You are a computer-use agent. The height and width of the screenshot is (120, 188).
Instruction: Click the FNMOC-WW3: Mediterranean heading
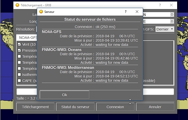click(68, 68)
